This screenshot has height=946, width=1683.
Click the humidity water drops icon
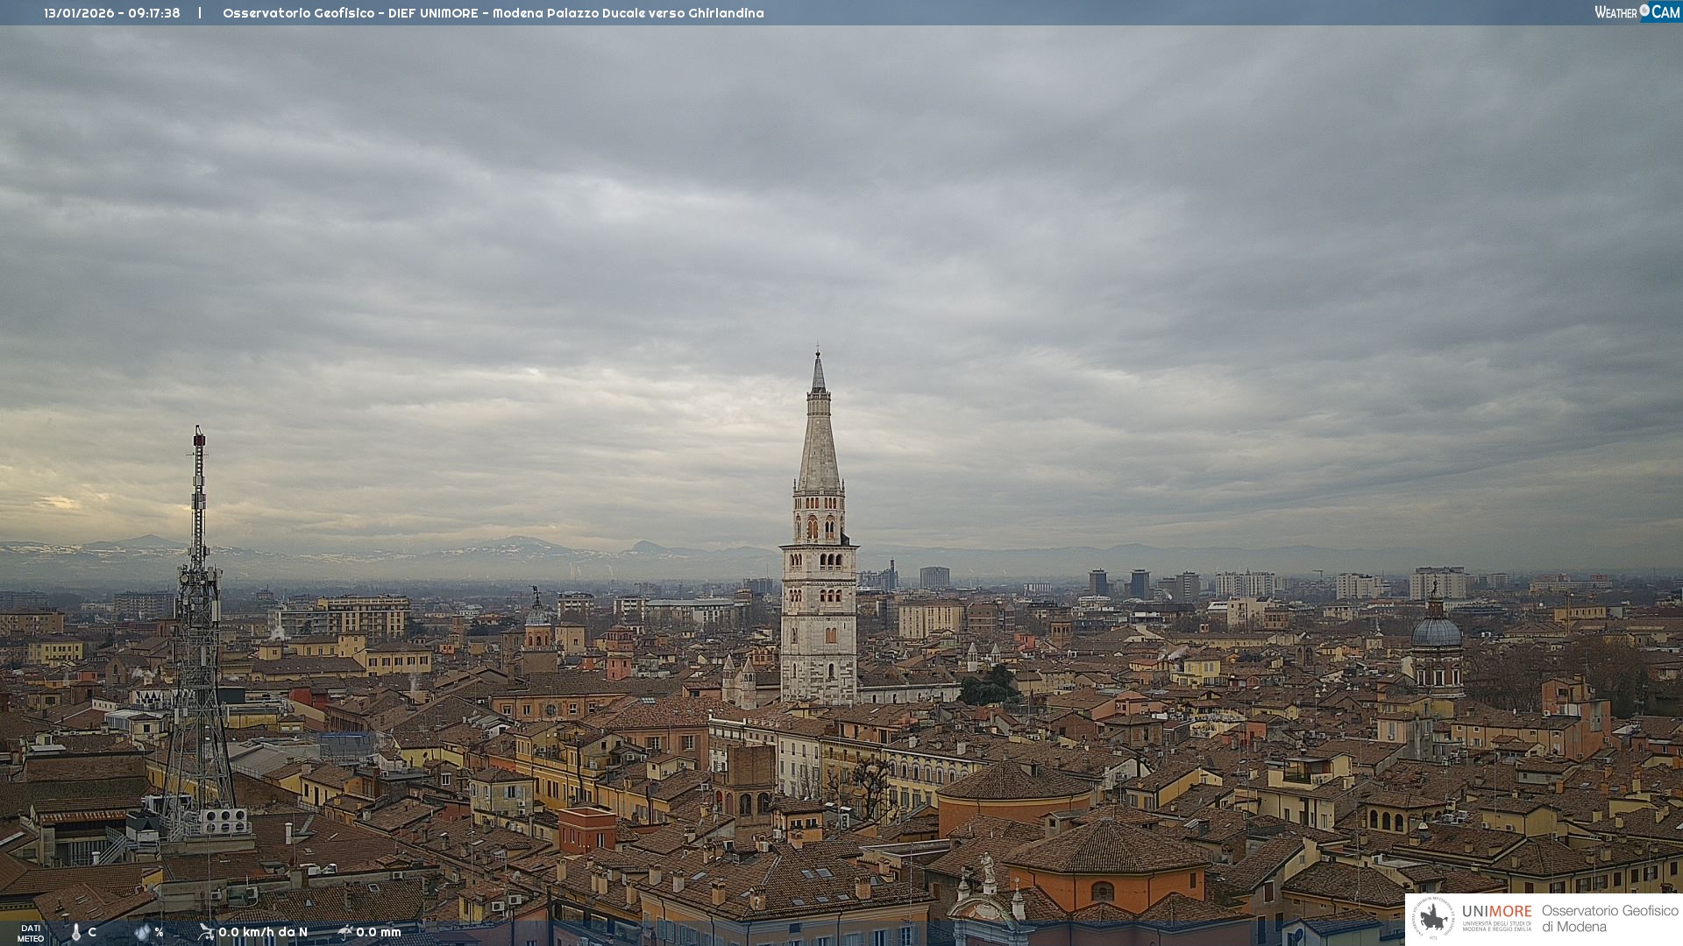(x=142, y=933)
